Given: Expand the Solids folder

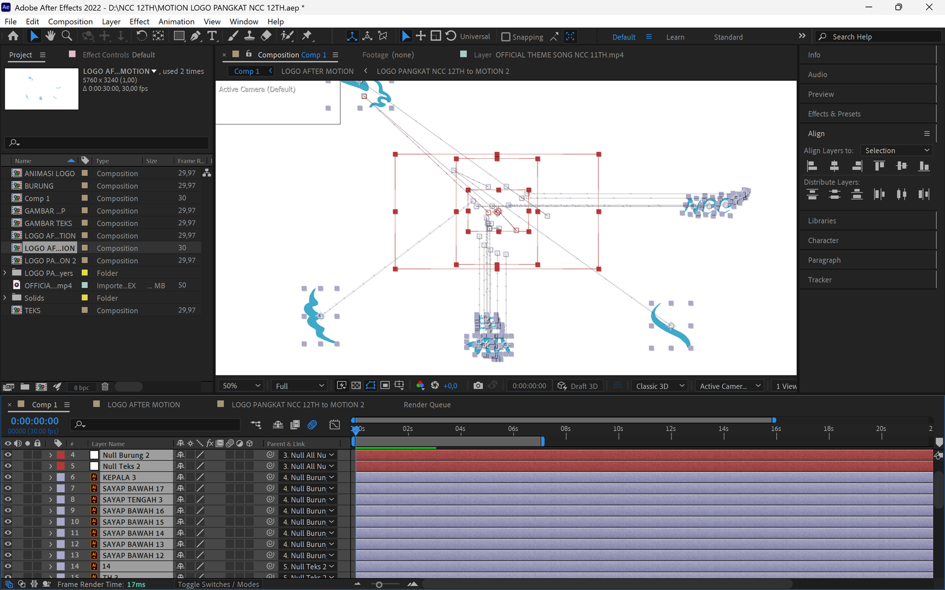Looking at the screenshot, I should coord(5,298).
